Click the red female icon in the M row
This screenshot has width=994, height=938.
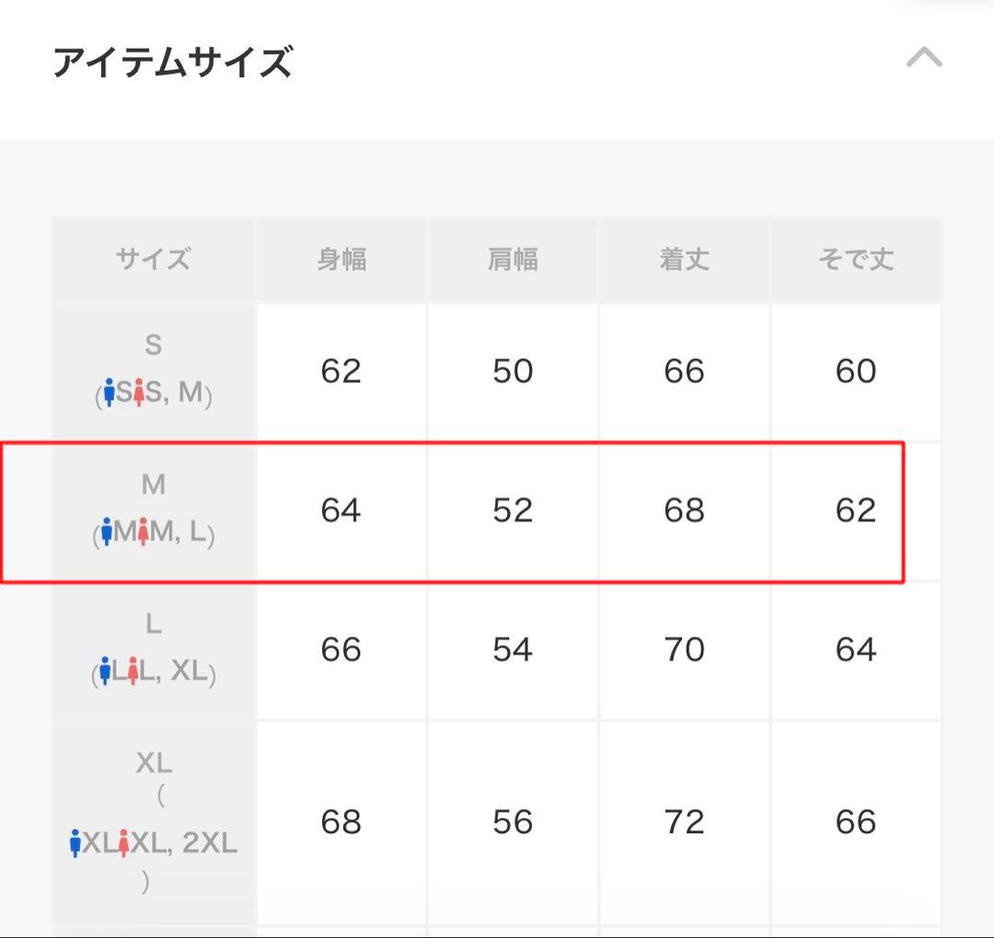coord(144,532)
